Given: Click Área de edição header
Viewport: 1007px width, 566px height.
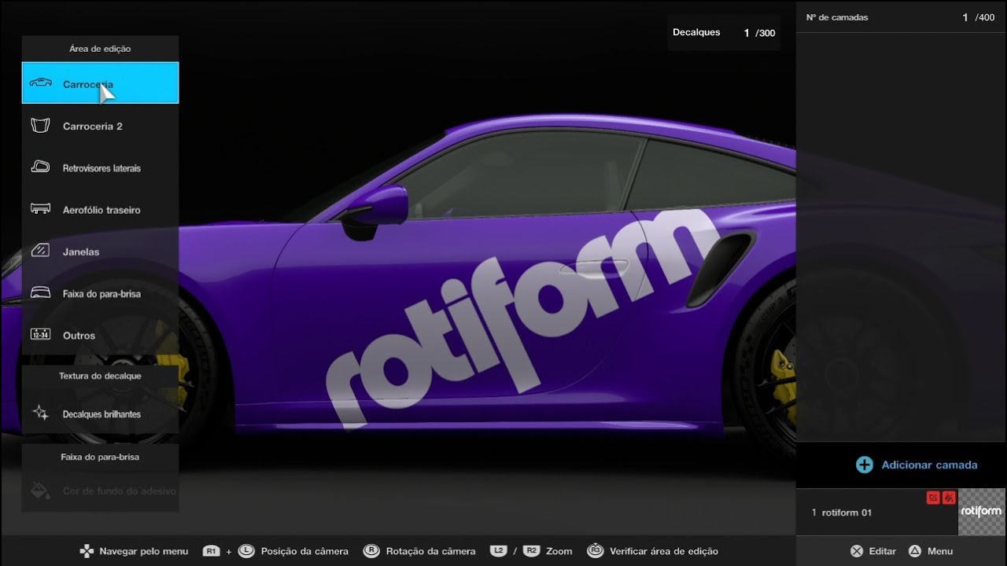Looking at the screenshot, I should (x=100, y=49).
